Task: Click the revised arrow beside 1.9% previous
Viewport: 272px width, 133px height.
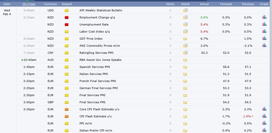Action: tap(252, 116)
